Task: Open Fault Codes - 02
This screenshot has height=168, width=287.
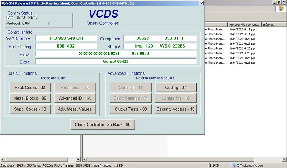Action: point(30,87)
